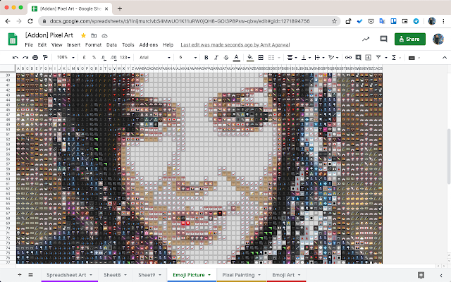The width and height of the screenshot is (451, 282).
Task: Move document using folder icon
Action: point(94,36)
